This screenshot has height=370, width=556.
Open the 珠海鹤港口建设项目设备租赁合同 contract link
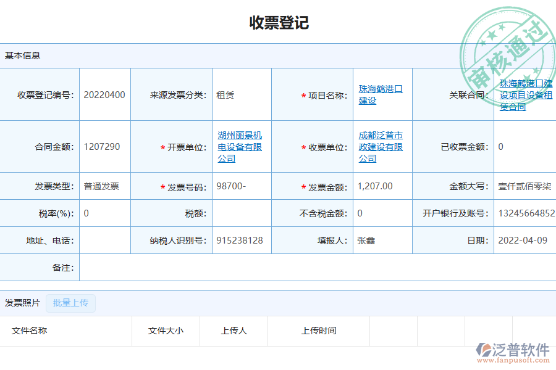(x=524, y=94)
